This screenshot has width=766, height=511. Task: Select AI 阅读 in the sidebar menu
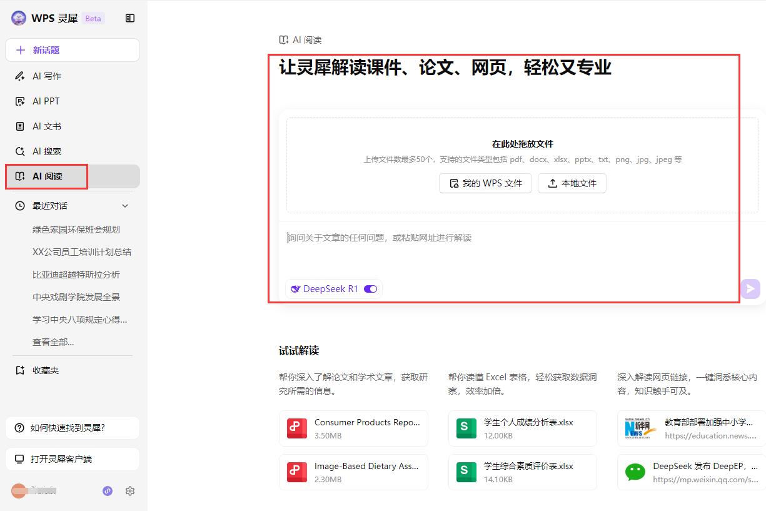(73, 176)
